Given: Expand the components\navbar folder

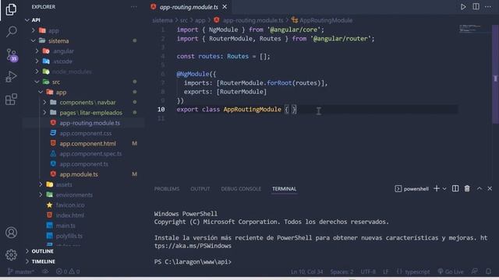Looking at the screenshot, I should click(44, 102).
